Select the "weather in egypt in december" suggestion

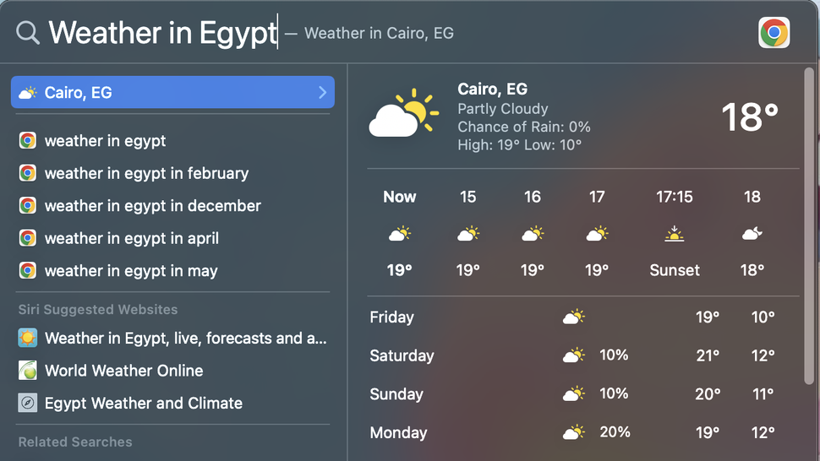[152, 206]
